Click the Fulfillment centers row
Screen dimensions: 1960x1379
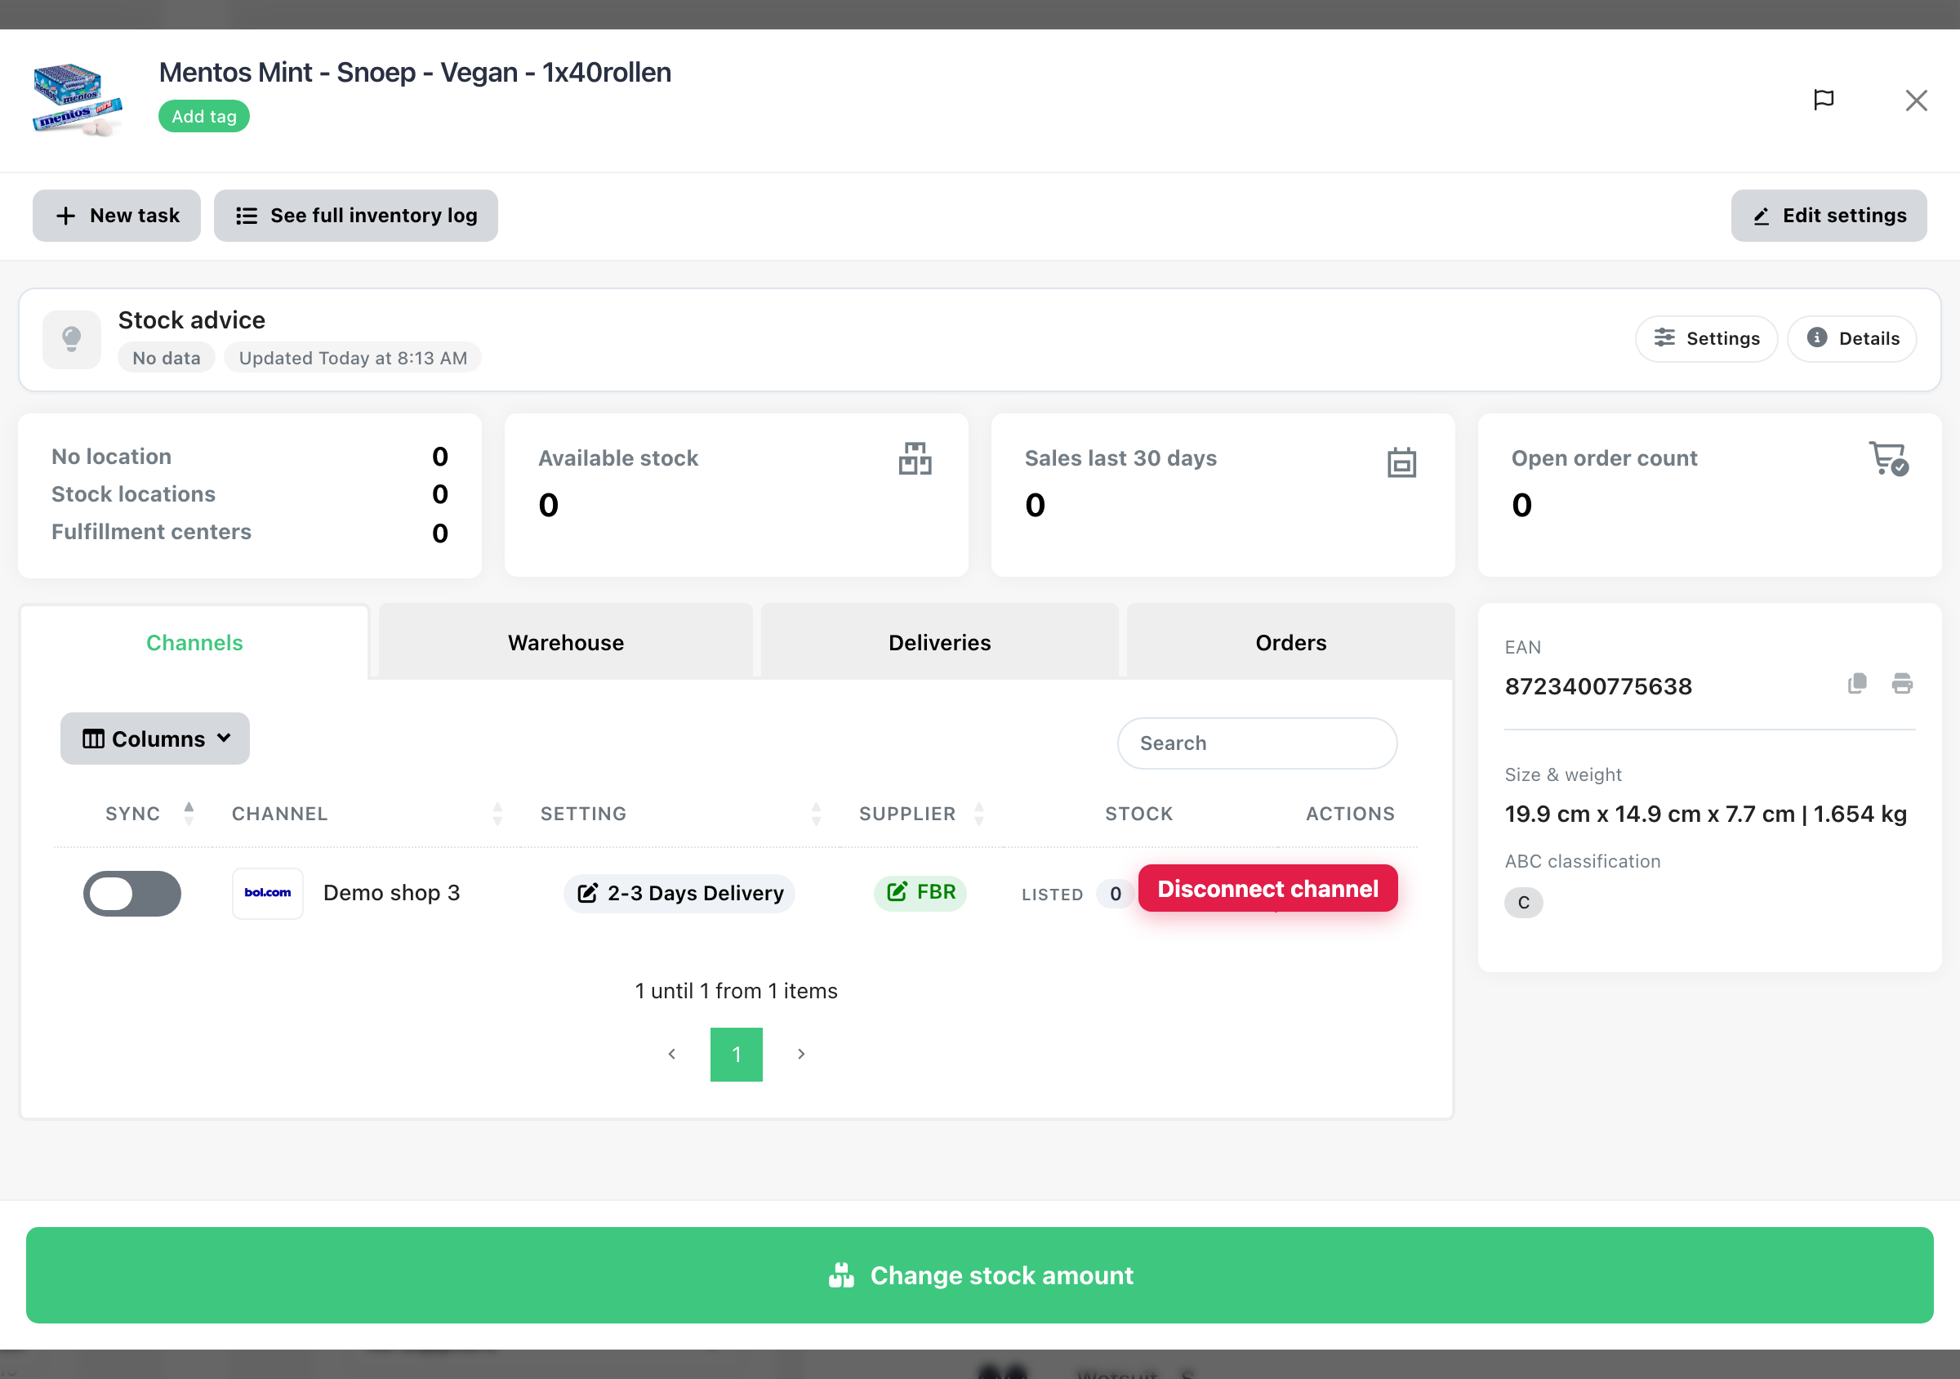pyautogui.click(x=249, y=532)
